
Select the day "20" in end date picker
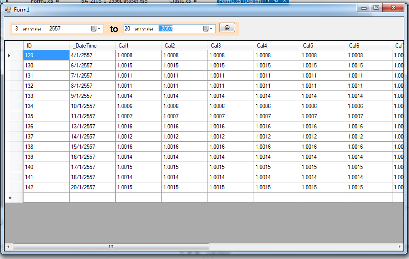point(127,29)
